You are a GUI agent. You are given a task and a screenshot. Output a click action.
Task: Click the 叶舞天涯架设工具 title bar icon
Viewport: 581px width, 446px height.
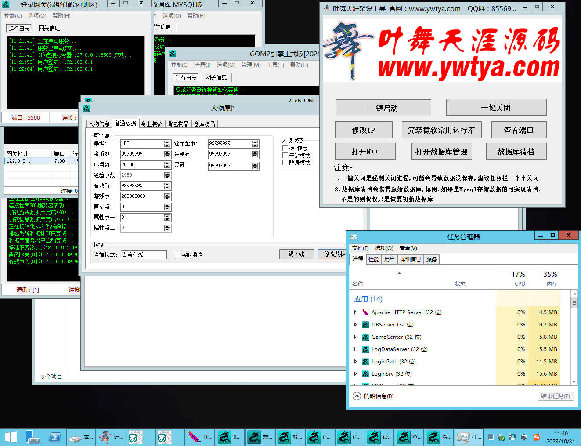[x=327, y=8]
